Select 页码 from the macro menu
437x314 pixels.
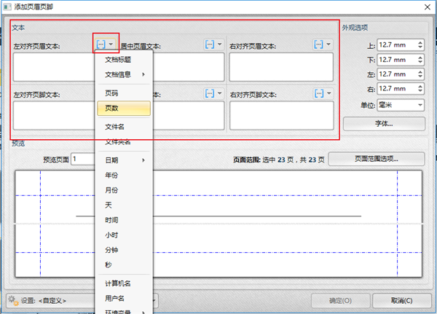(x=124, y=93)
